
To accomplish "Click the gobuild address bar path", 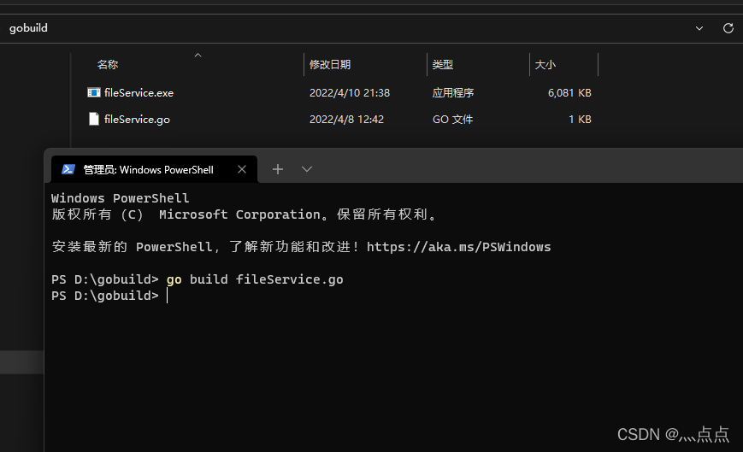I will tap(28, 28).
